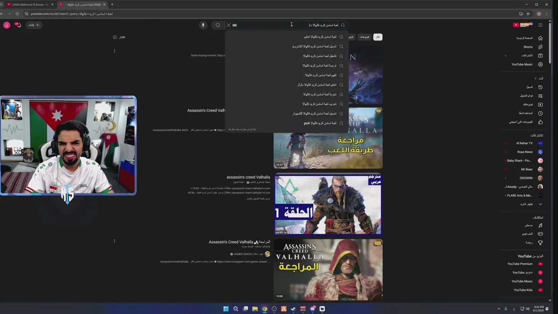Choose suggestion لعبة اساسن كريد فالهالا ps4
The image size is (558, 314).
pos(287,123)
